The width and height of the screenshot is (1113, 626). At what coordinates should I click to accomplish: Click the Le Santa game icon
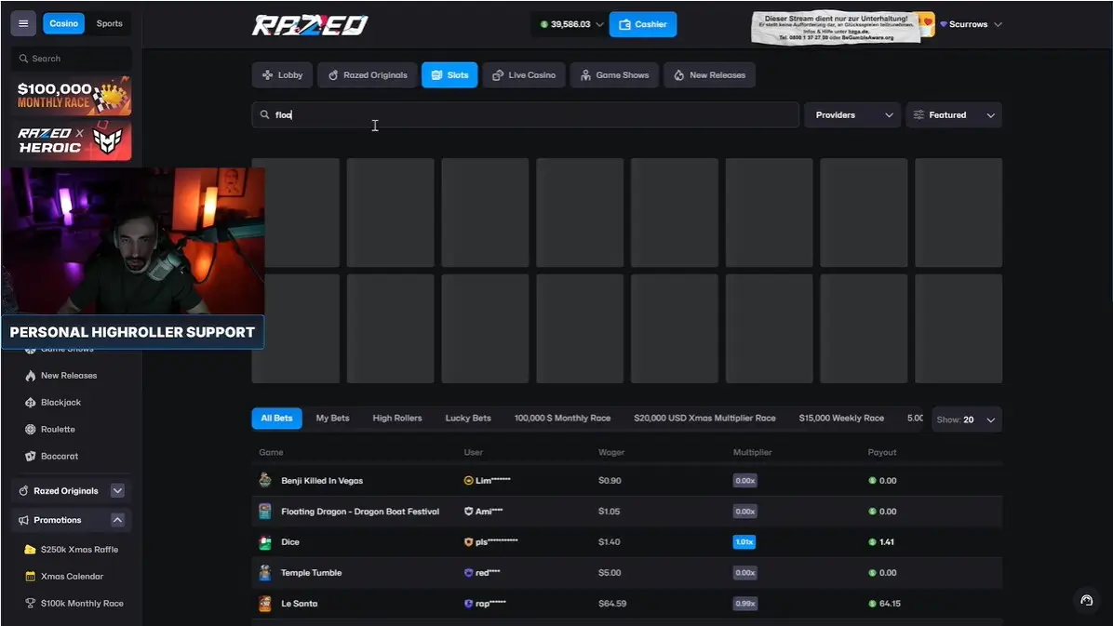pos(265,604)
